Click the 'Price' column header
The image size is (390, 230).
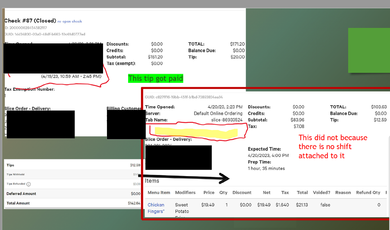point(208,193)
